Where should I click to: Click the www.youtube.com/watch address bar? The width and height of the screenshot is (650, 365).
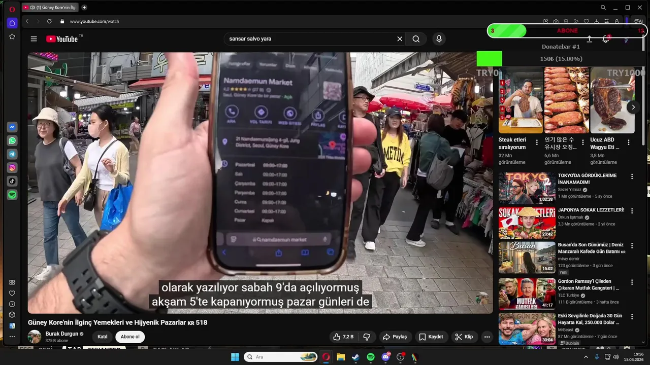tap(94, 21)
